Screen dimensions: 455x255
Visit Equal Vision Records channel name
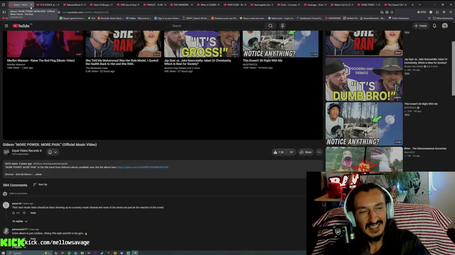pos(26,151)
